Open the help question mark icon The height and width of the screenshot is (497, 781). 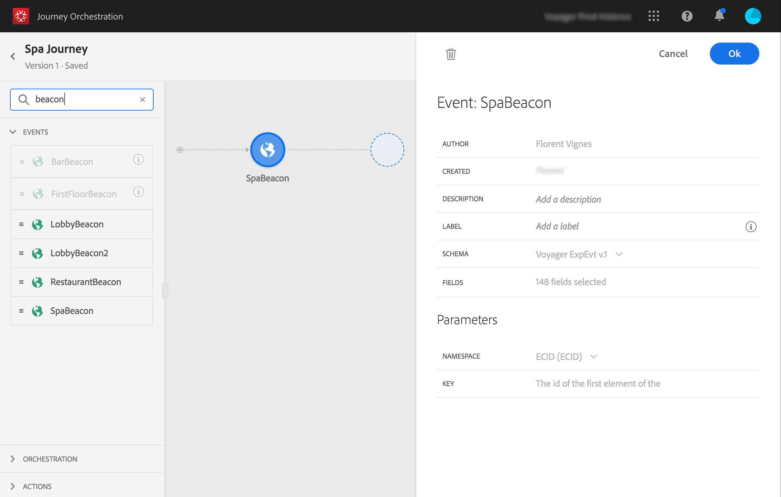687,16
